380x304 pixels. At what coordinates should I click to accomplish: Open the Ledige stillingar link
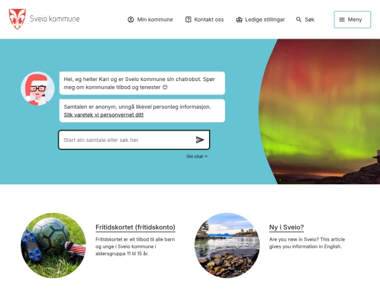pos(260,20)
